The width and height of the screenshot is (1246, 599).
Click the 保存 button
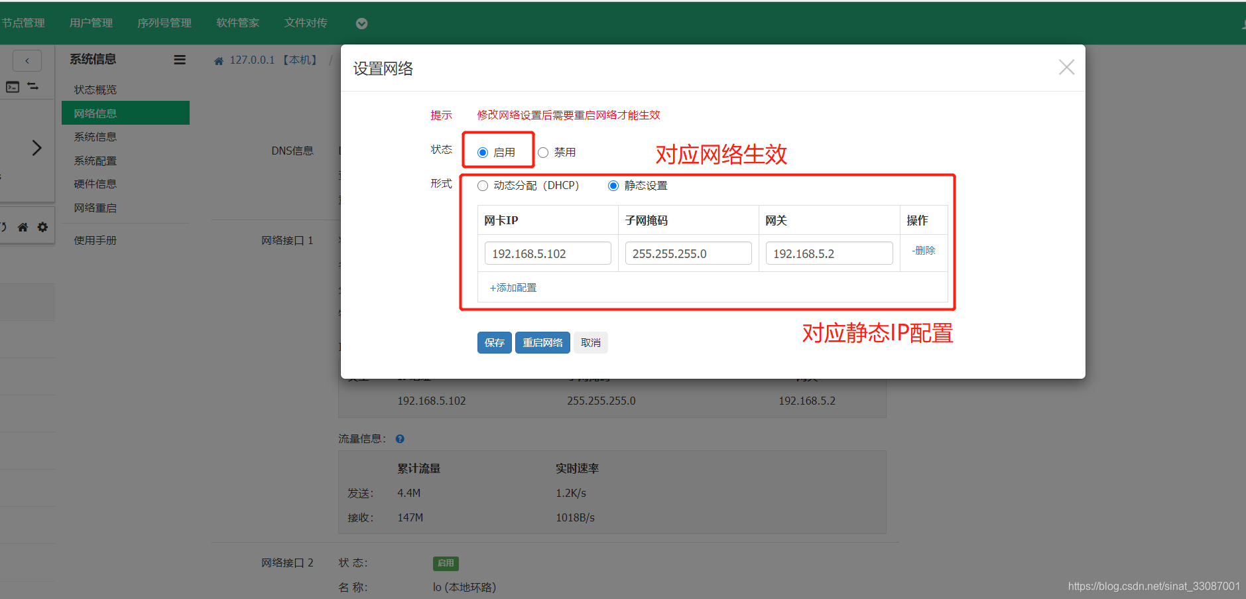(x=495, y=342)
